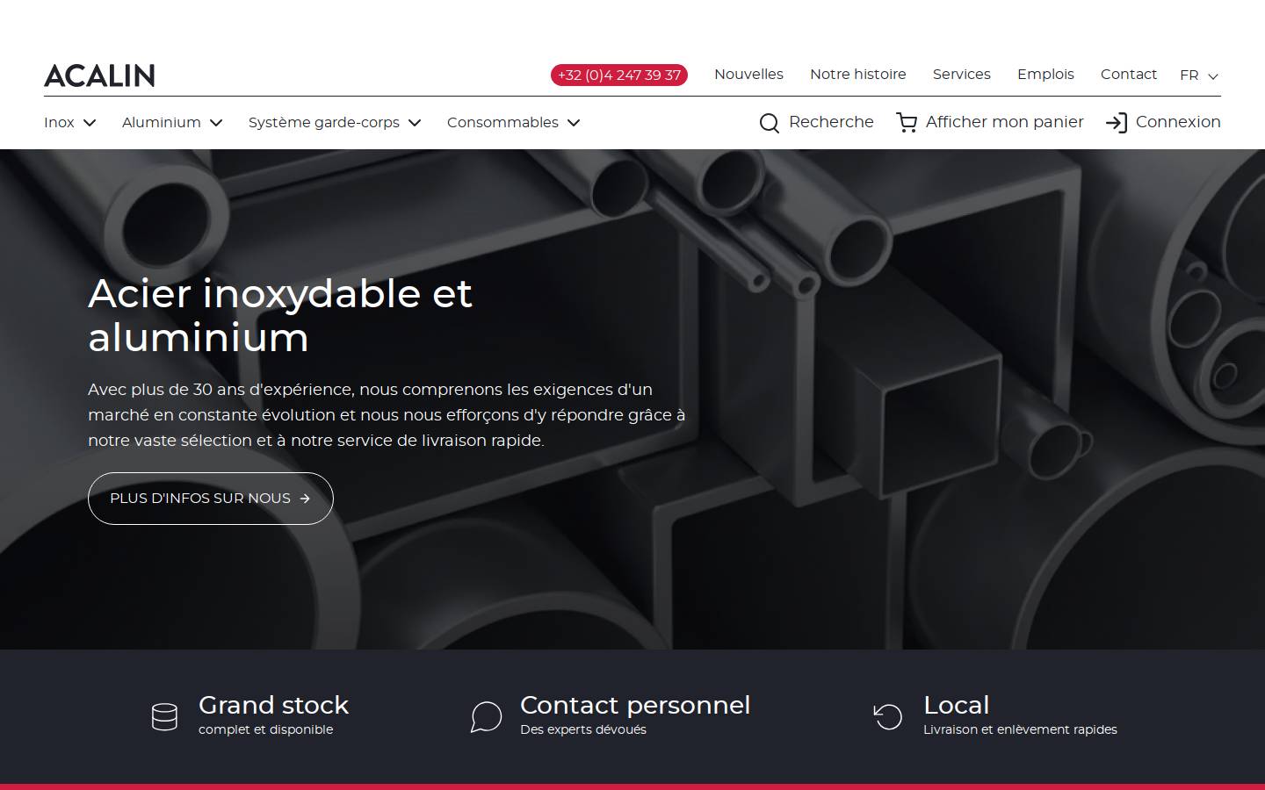This screenshot has width=1265, height=790.
Task: Click the Local circular arrow icon
Action: click(x=888, y=717)
